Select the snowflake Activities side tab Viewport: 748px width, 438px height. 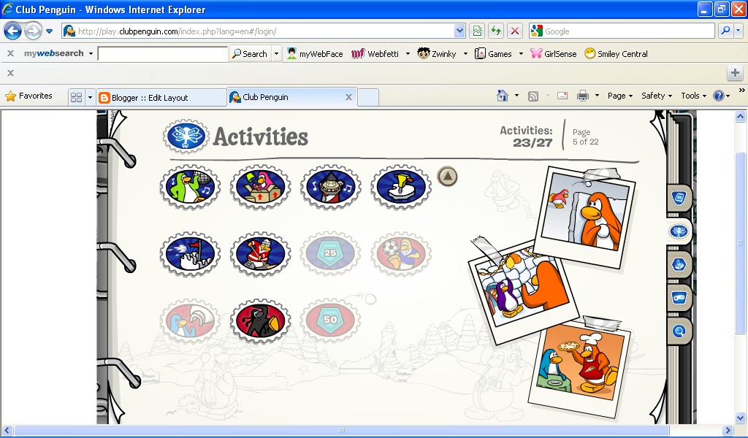[679, 231]
